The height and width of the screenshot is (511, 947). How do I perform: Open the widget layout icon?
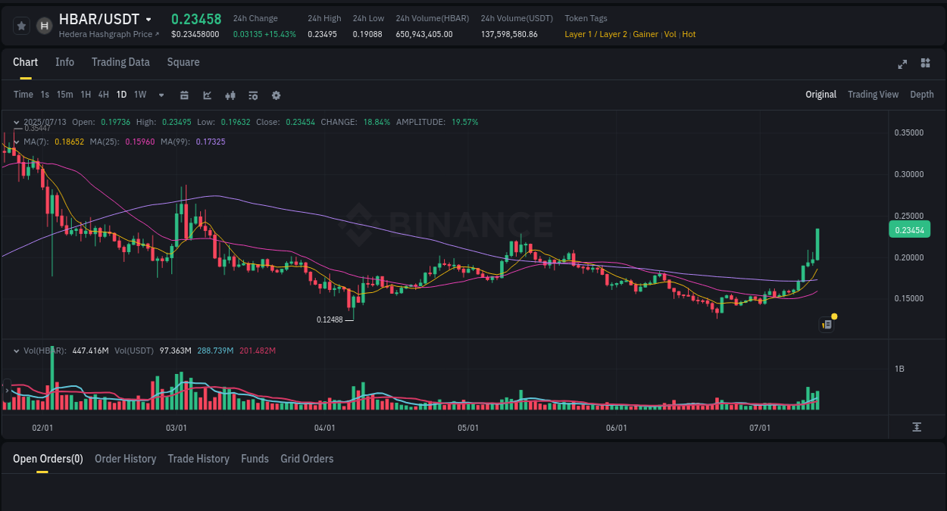tap(925, 64)
